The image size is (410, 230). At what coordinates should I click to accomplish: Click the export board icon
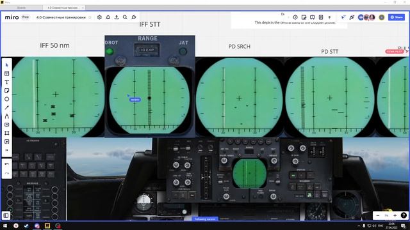tap(117, 17)
